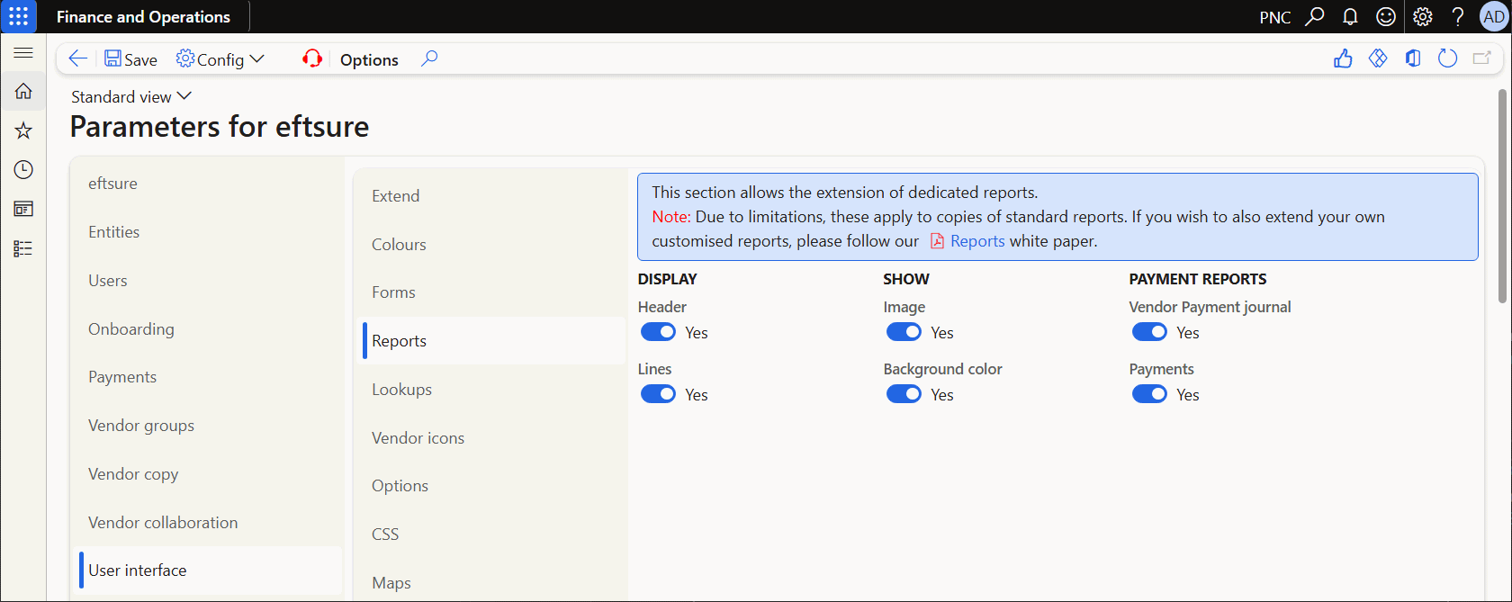
Task: Open the Options menu tab
Action: coord(369,59)
